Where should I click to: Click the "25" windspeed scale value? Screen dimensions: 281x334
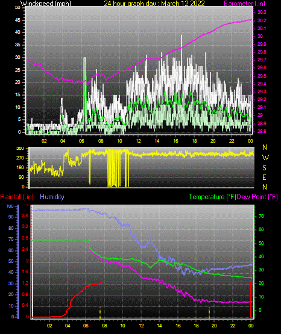click(x=17, y=70)
